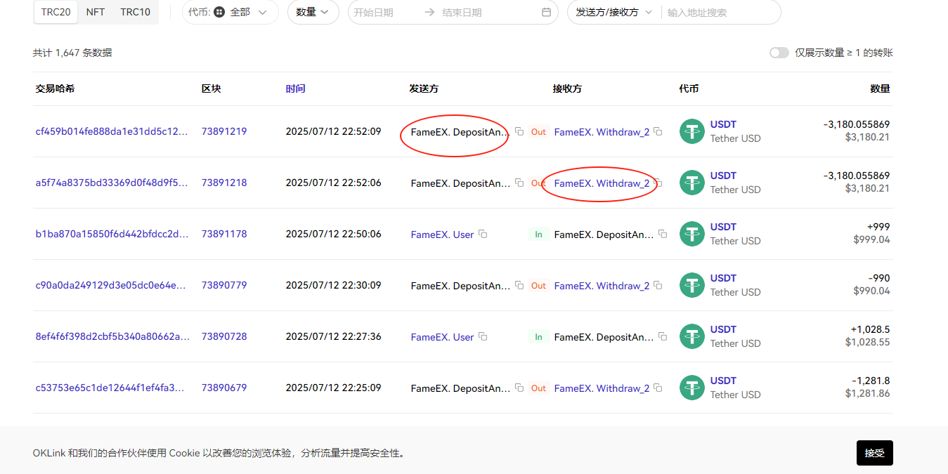Open the 发送方/接收方 dropdown
The width and height of the screenshot is (948, 474).
point(614,12)
